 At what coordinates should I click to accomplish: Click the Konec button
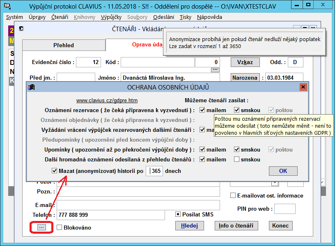pos(280,226)
